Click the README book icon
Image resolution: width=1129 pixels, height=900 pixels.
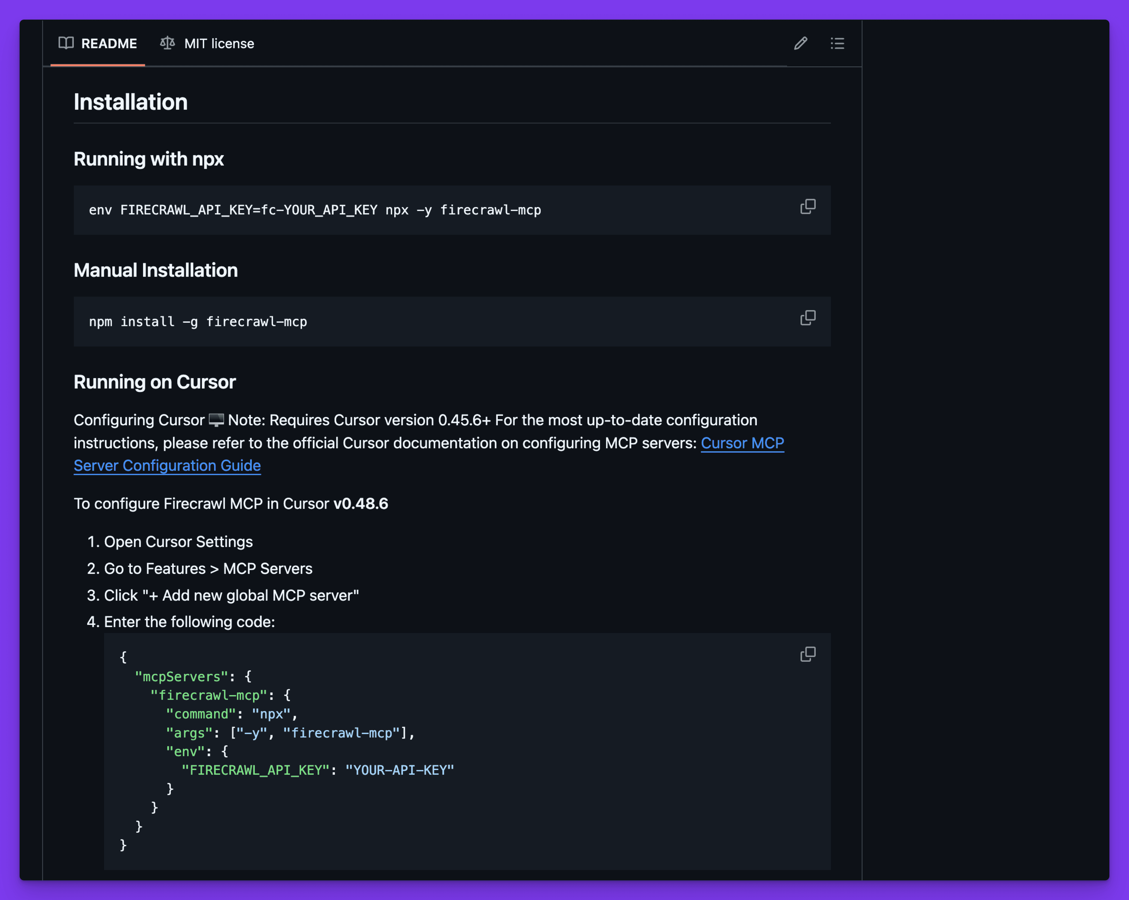[x=66, y=43]
